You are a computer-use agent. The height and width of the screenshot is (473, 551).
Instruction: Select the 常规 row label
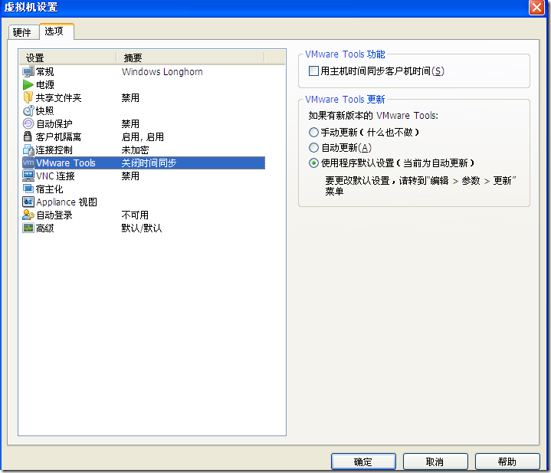tap(45, 72)
